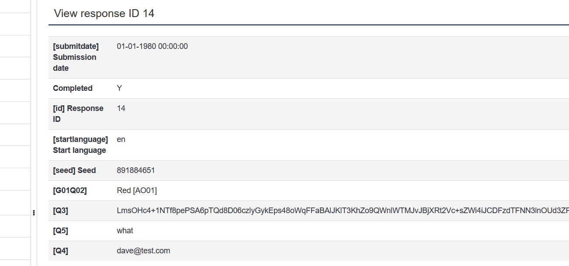Click the sidebar resize handle dots
The width and height of the screenshot is (569, 266).
(x=34, y=213)
